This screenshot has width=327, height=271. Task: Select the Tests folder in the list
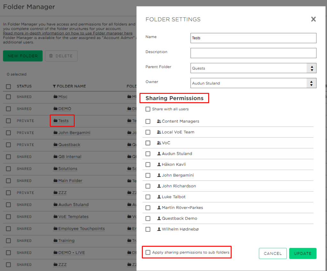tap(62, 120)
